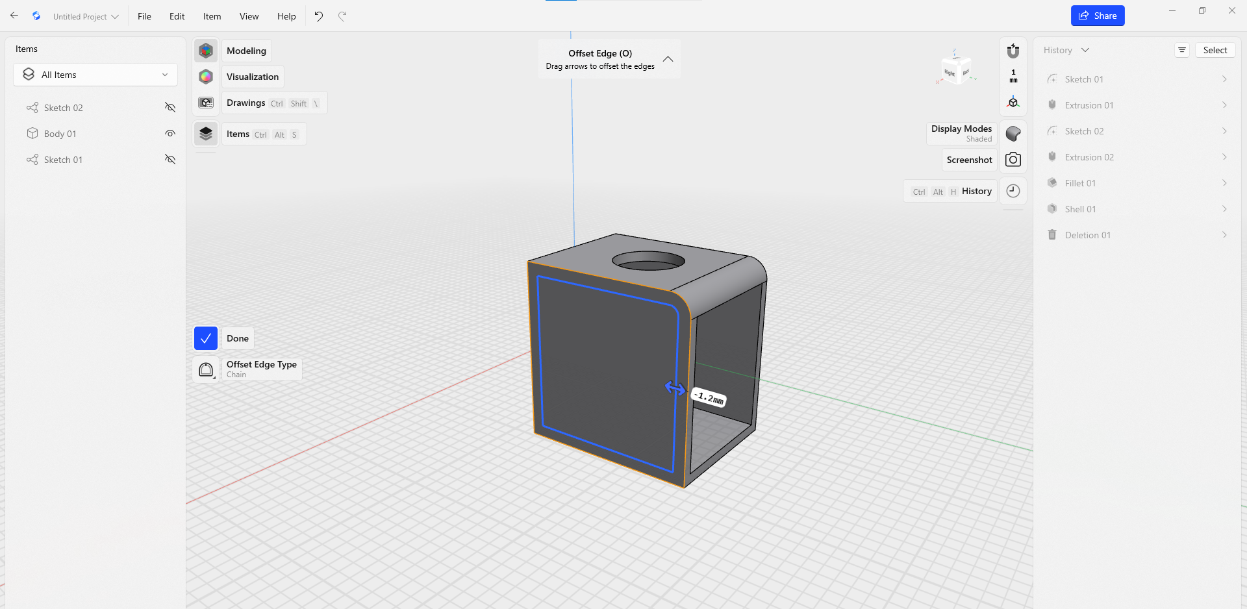This screenshot has height=609, width=1247.
Task: Click the Shell 01 history icon
Action: click(1052, 209)
